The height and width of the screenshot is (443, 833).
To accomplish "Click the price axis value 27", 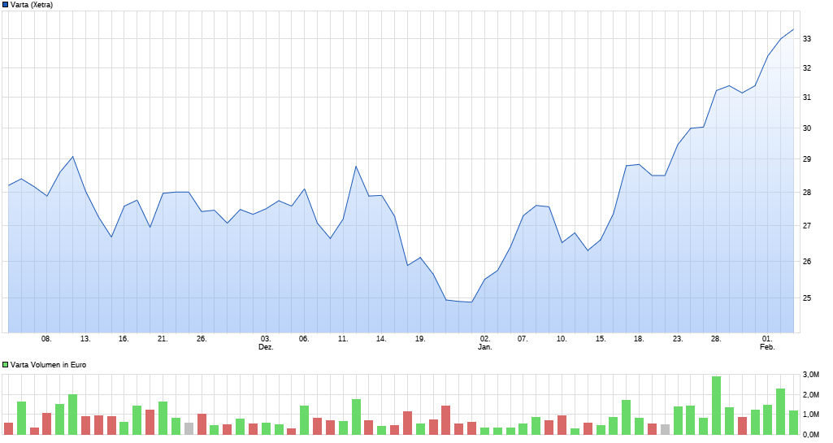I will point(806,226).
